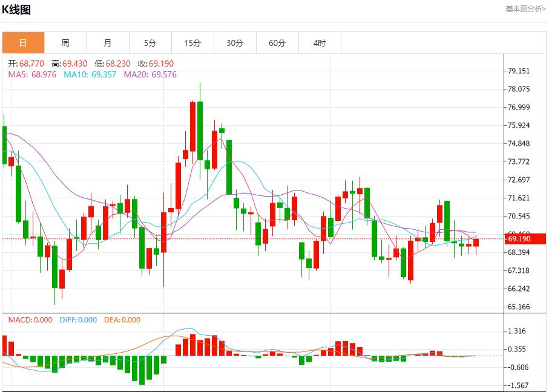This screenshot has width=549, height=392.
Task: Click the MACD value label
Action: click(30, 320)
